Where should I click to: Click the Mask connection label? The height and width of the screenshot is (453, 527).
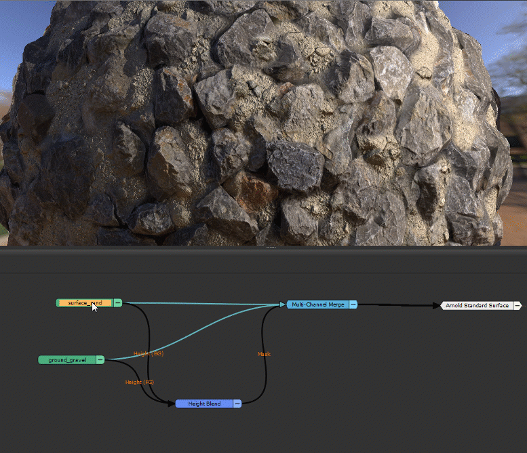point(264,354)
